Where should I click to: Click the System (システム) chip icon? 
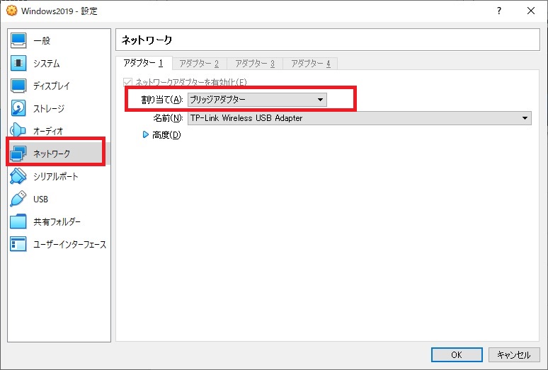point(18,63)
